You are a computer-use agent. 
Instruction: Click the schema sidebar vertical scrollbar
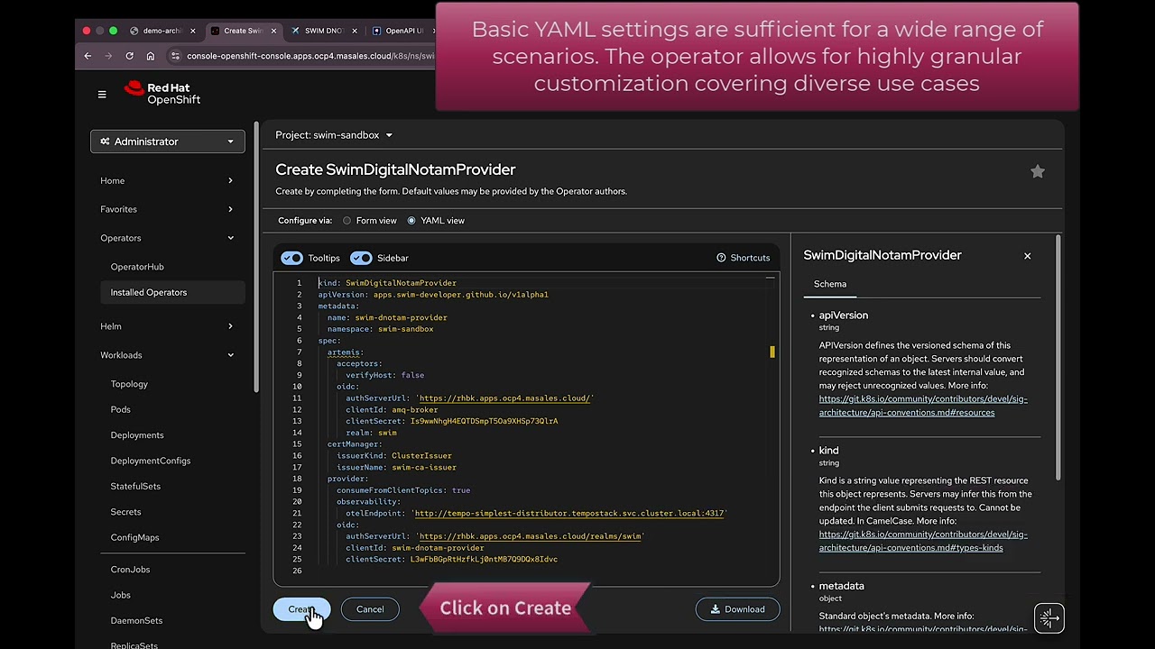[1058, 356]
